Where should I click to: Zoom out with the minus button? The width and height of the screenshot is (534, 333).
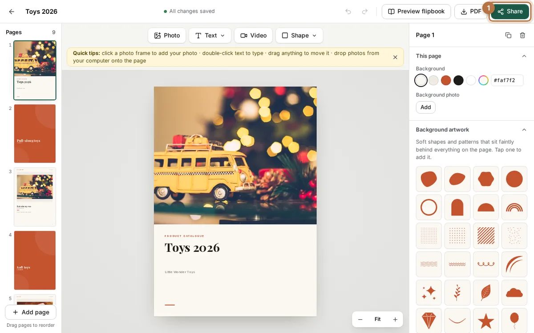[x=360, y=319]
